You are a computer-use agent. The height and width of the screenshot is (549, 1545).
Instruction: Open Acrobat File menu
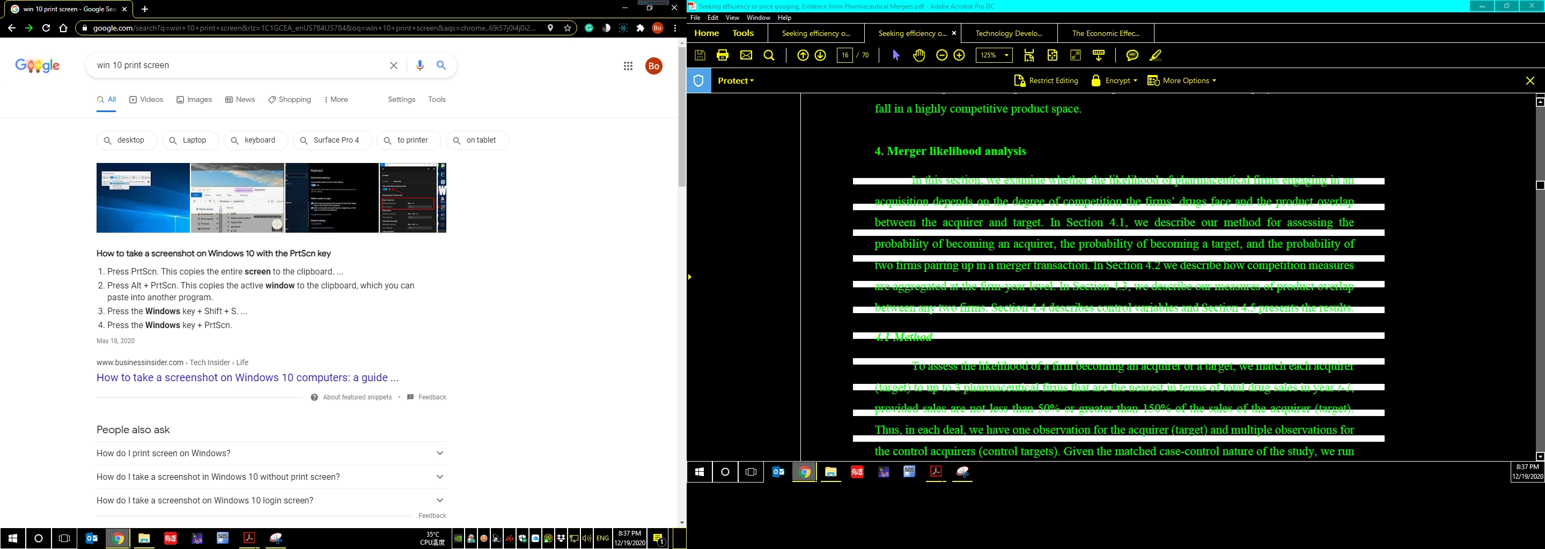click(x=695, y=17)
